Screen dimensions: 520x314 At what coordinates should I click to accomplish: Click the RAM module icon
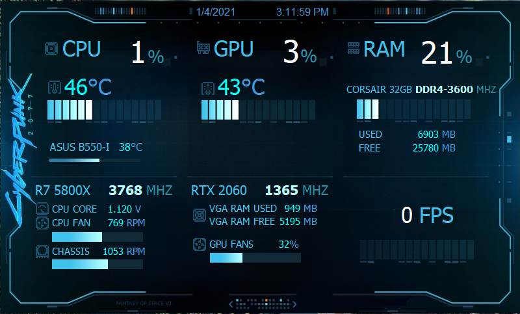tap(354, 48)
